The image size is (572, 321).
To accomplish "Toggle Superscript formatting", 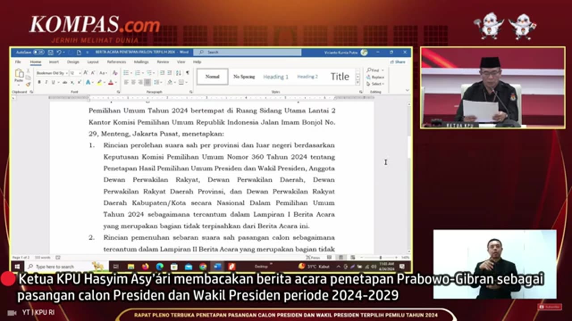I will coord(80,82).
